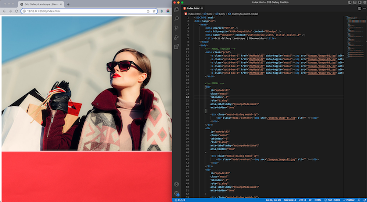Open the Extensions view

point(177,47)
